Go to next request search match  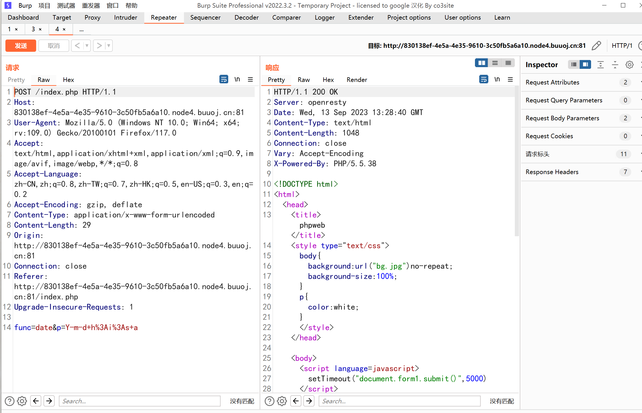(49, 401)
